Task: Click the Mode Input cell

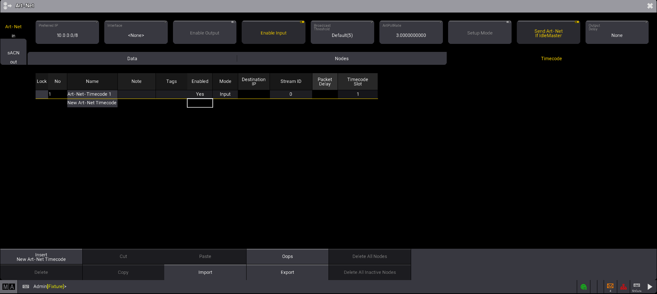Action: click(225, 94)
